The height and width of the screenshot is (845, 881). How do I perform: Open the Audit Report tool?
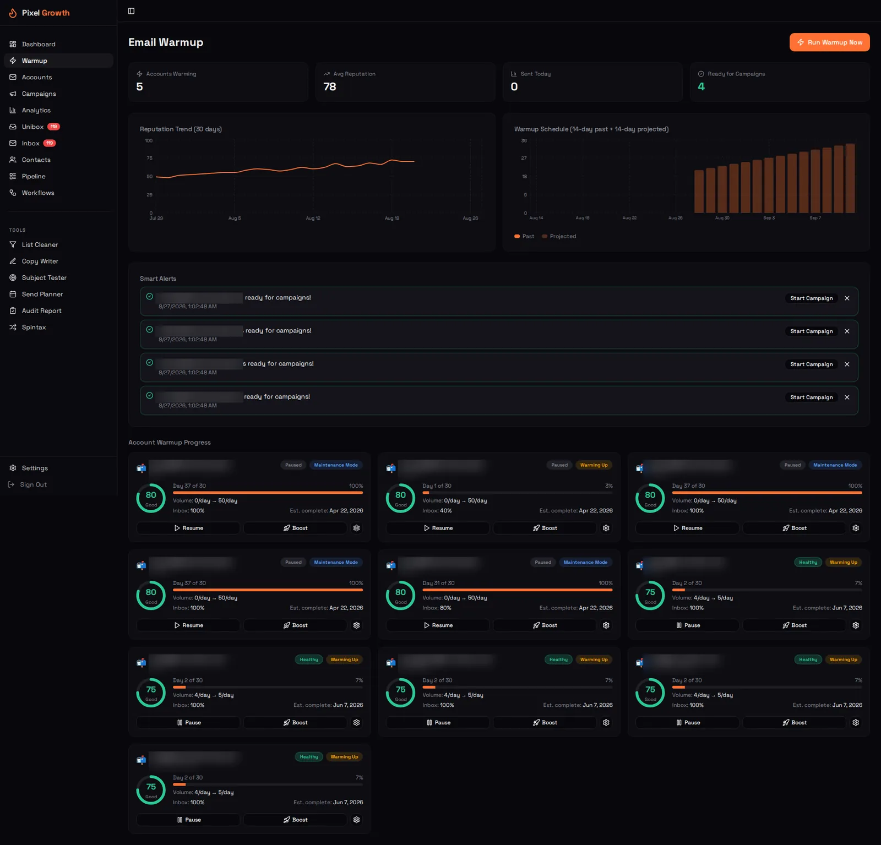[x=58, y=310]
